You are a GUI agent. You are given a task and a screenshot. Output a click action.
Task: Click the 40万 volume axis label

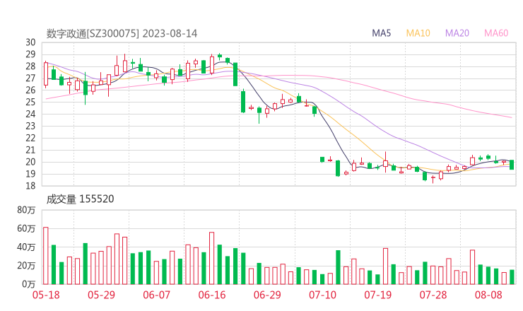point(26,247)
